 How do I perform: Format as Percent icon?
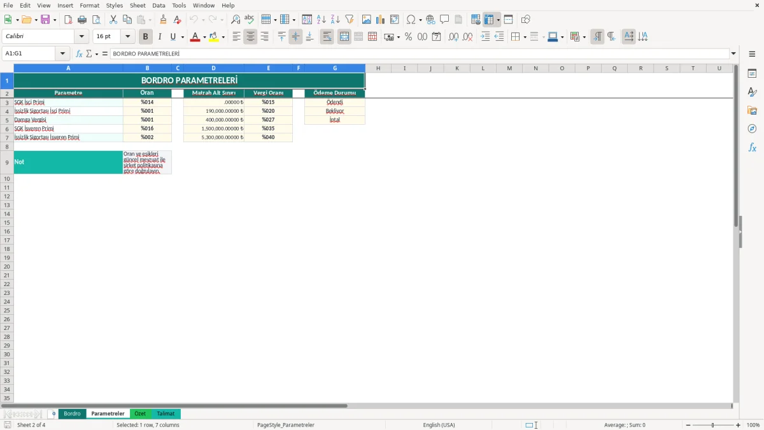[409, 37]
